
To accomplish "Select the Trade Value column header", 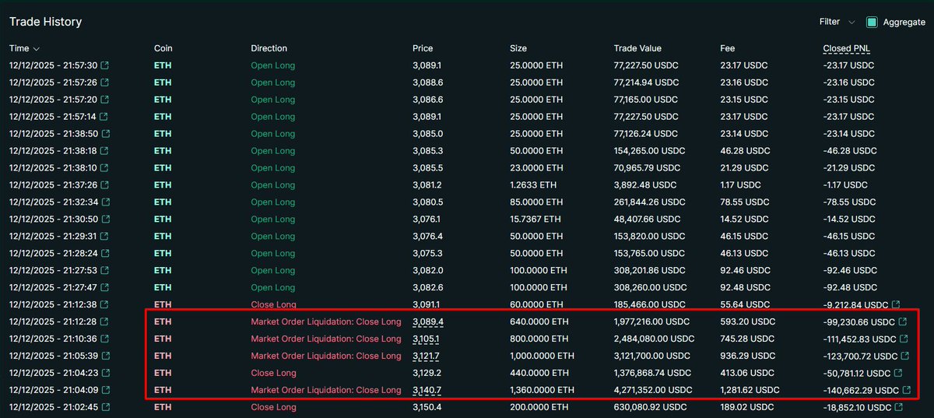I will [x=637, y=48].
